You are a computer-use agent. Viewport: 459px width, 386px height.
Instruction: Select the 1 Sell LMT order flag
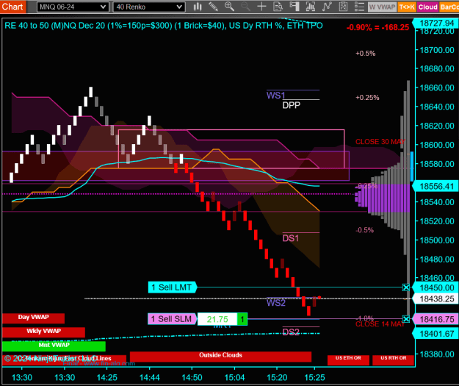(173, 287)
